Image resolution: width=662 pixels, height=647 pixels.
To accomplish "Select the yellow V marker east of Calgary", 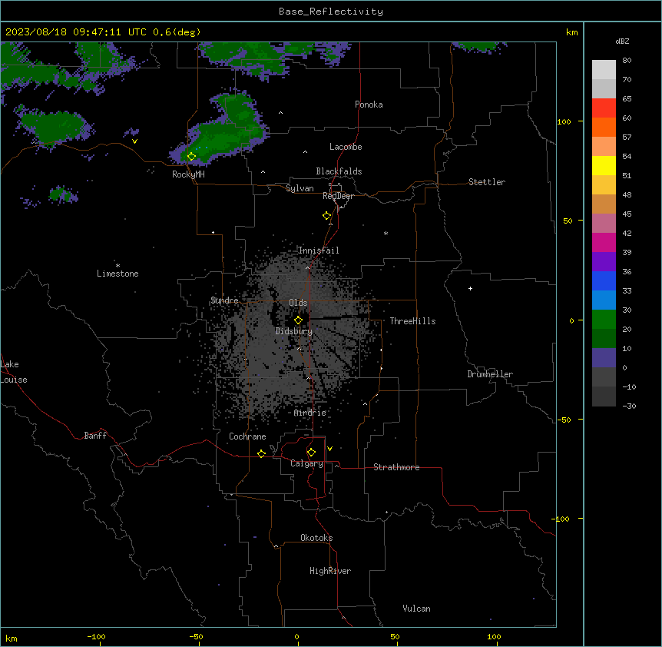I will pos(329,449).
